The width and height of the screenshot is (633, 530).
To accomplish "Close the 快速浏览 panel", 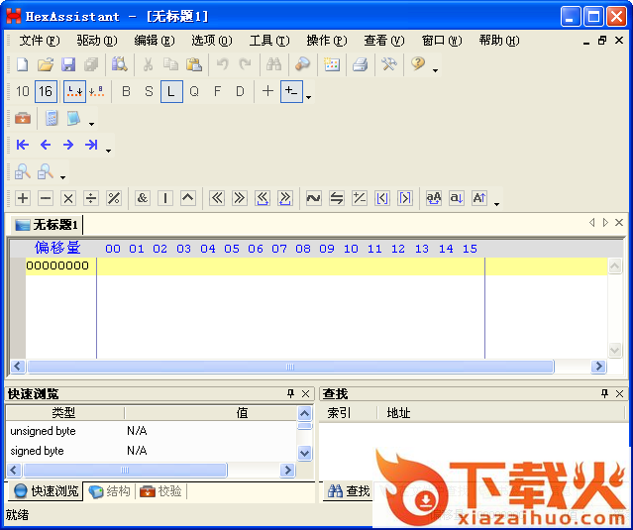I will tap(305, 393).
